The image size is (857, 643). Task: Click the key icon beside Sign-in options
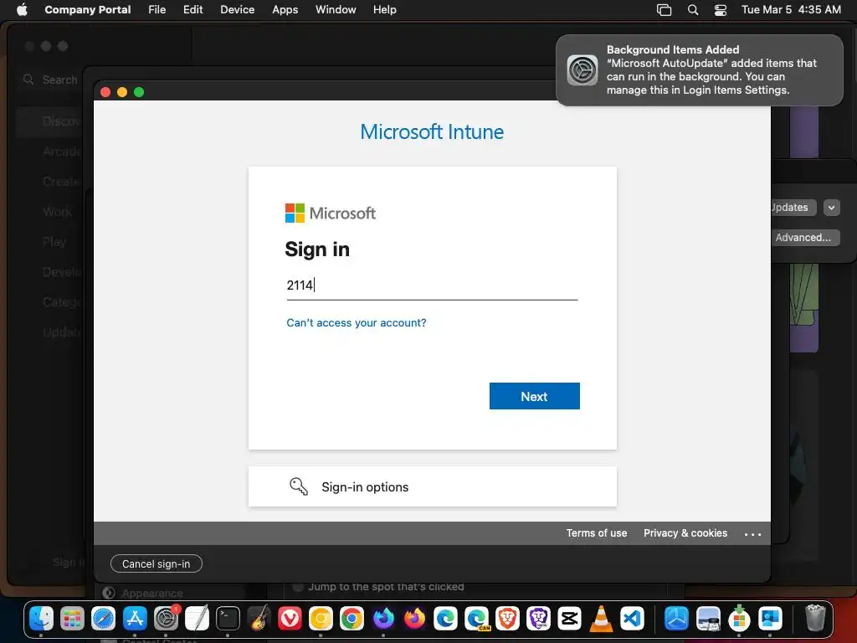coord(299,486)
